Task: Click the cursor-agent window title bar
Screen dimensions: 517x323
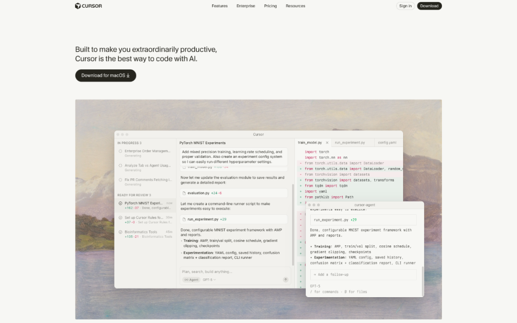Action: (365, 205)
